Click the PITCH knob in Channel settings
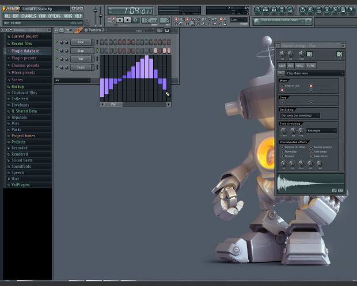Screen dimensions: 357x286 [302, 54]
